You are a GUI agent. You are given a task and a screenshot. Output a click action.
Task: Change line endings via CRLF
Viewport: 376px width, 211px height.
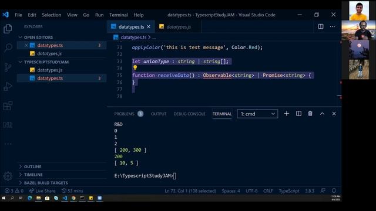(268, 191)
